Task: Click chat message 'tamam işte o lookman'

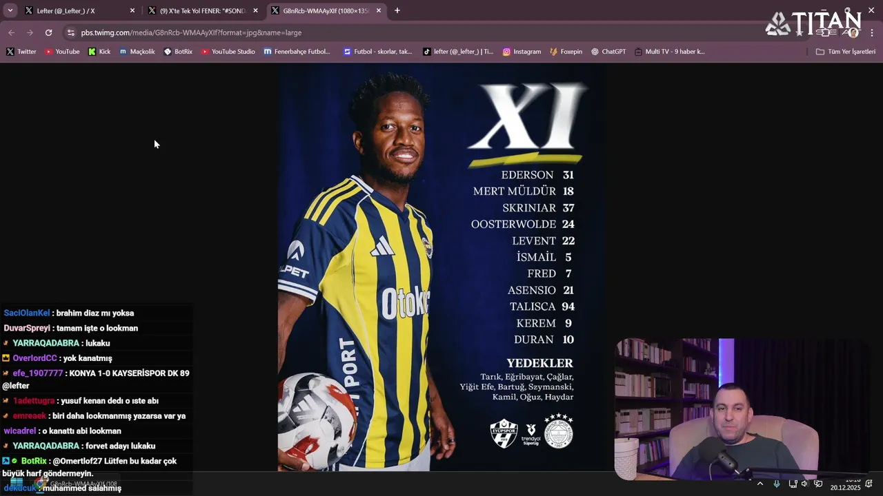Action: point(97,328)
